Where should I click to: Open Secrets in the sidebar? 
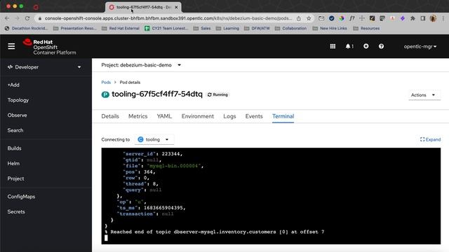coord(16,211)
